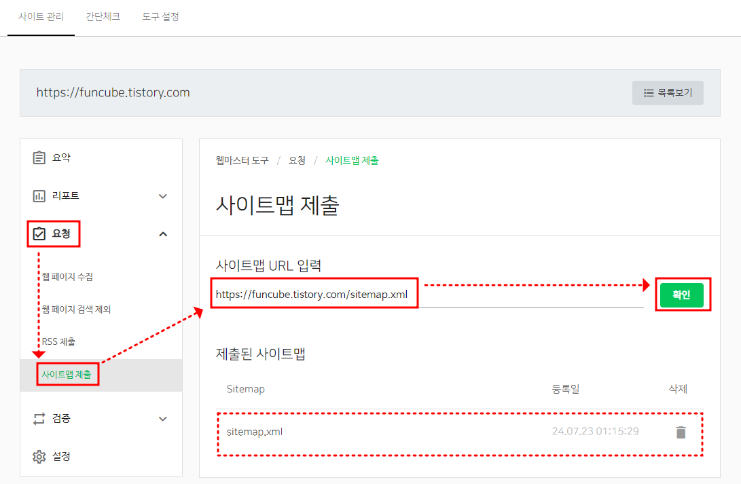
Task: Select 사이트맵 제출 in sidebar
Action: 67,375
